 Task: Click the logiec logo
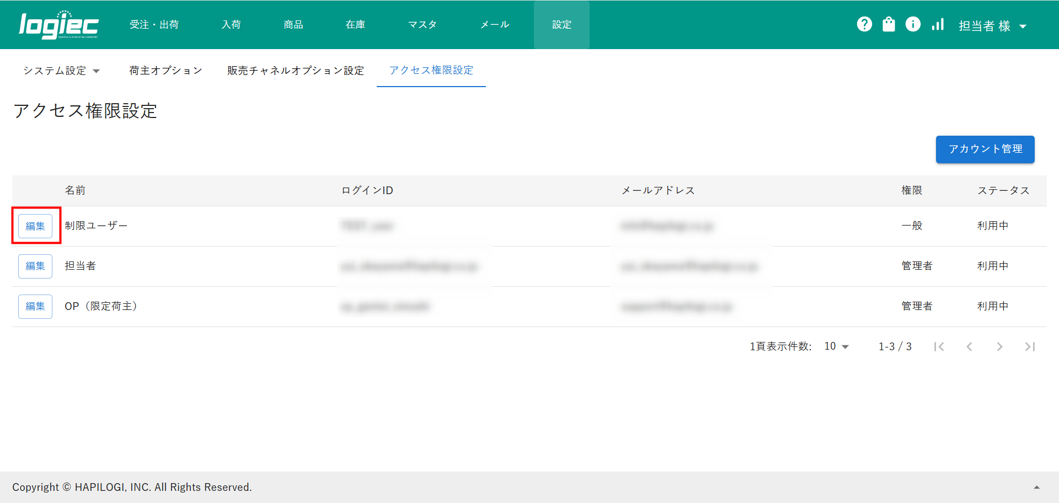tap(58, 25)
